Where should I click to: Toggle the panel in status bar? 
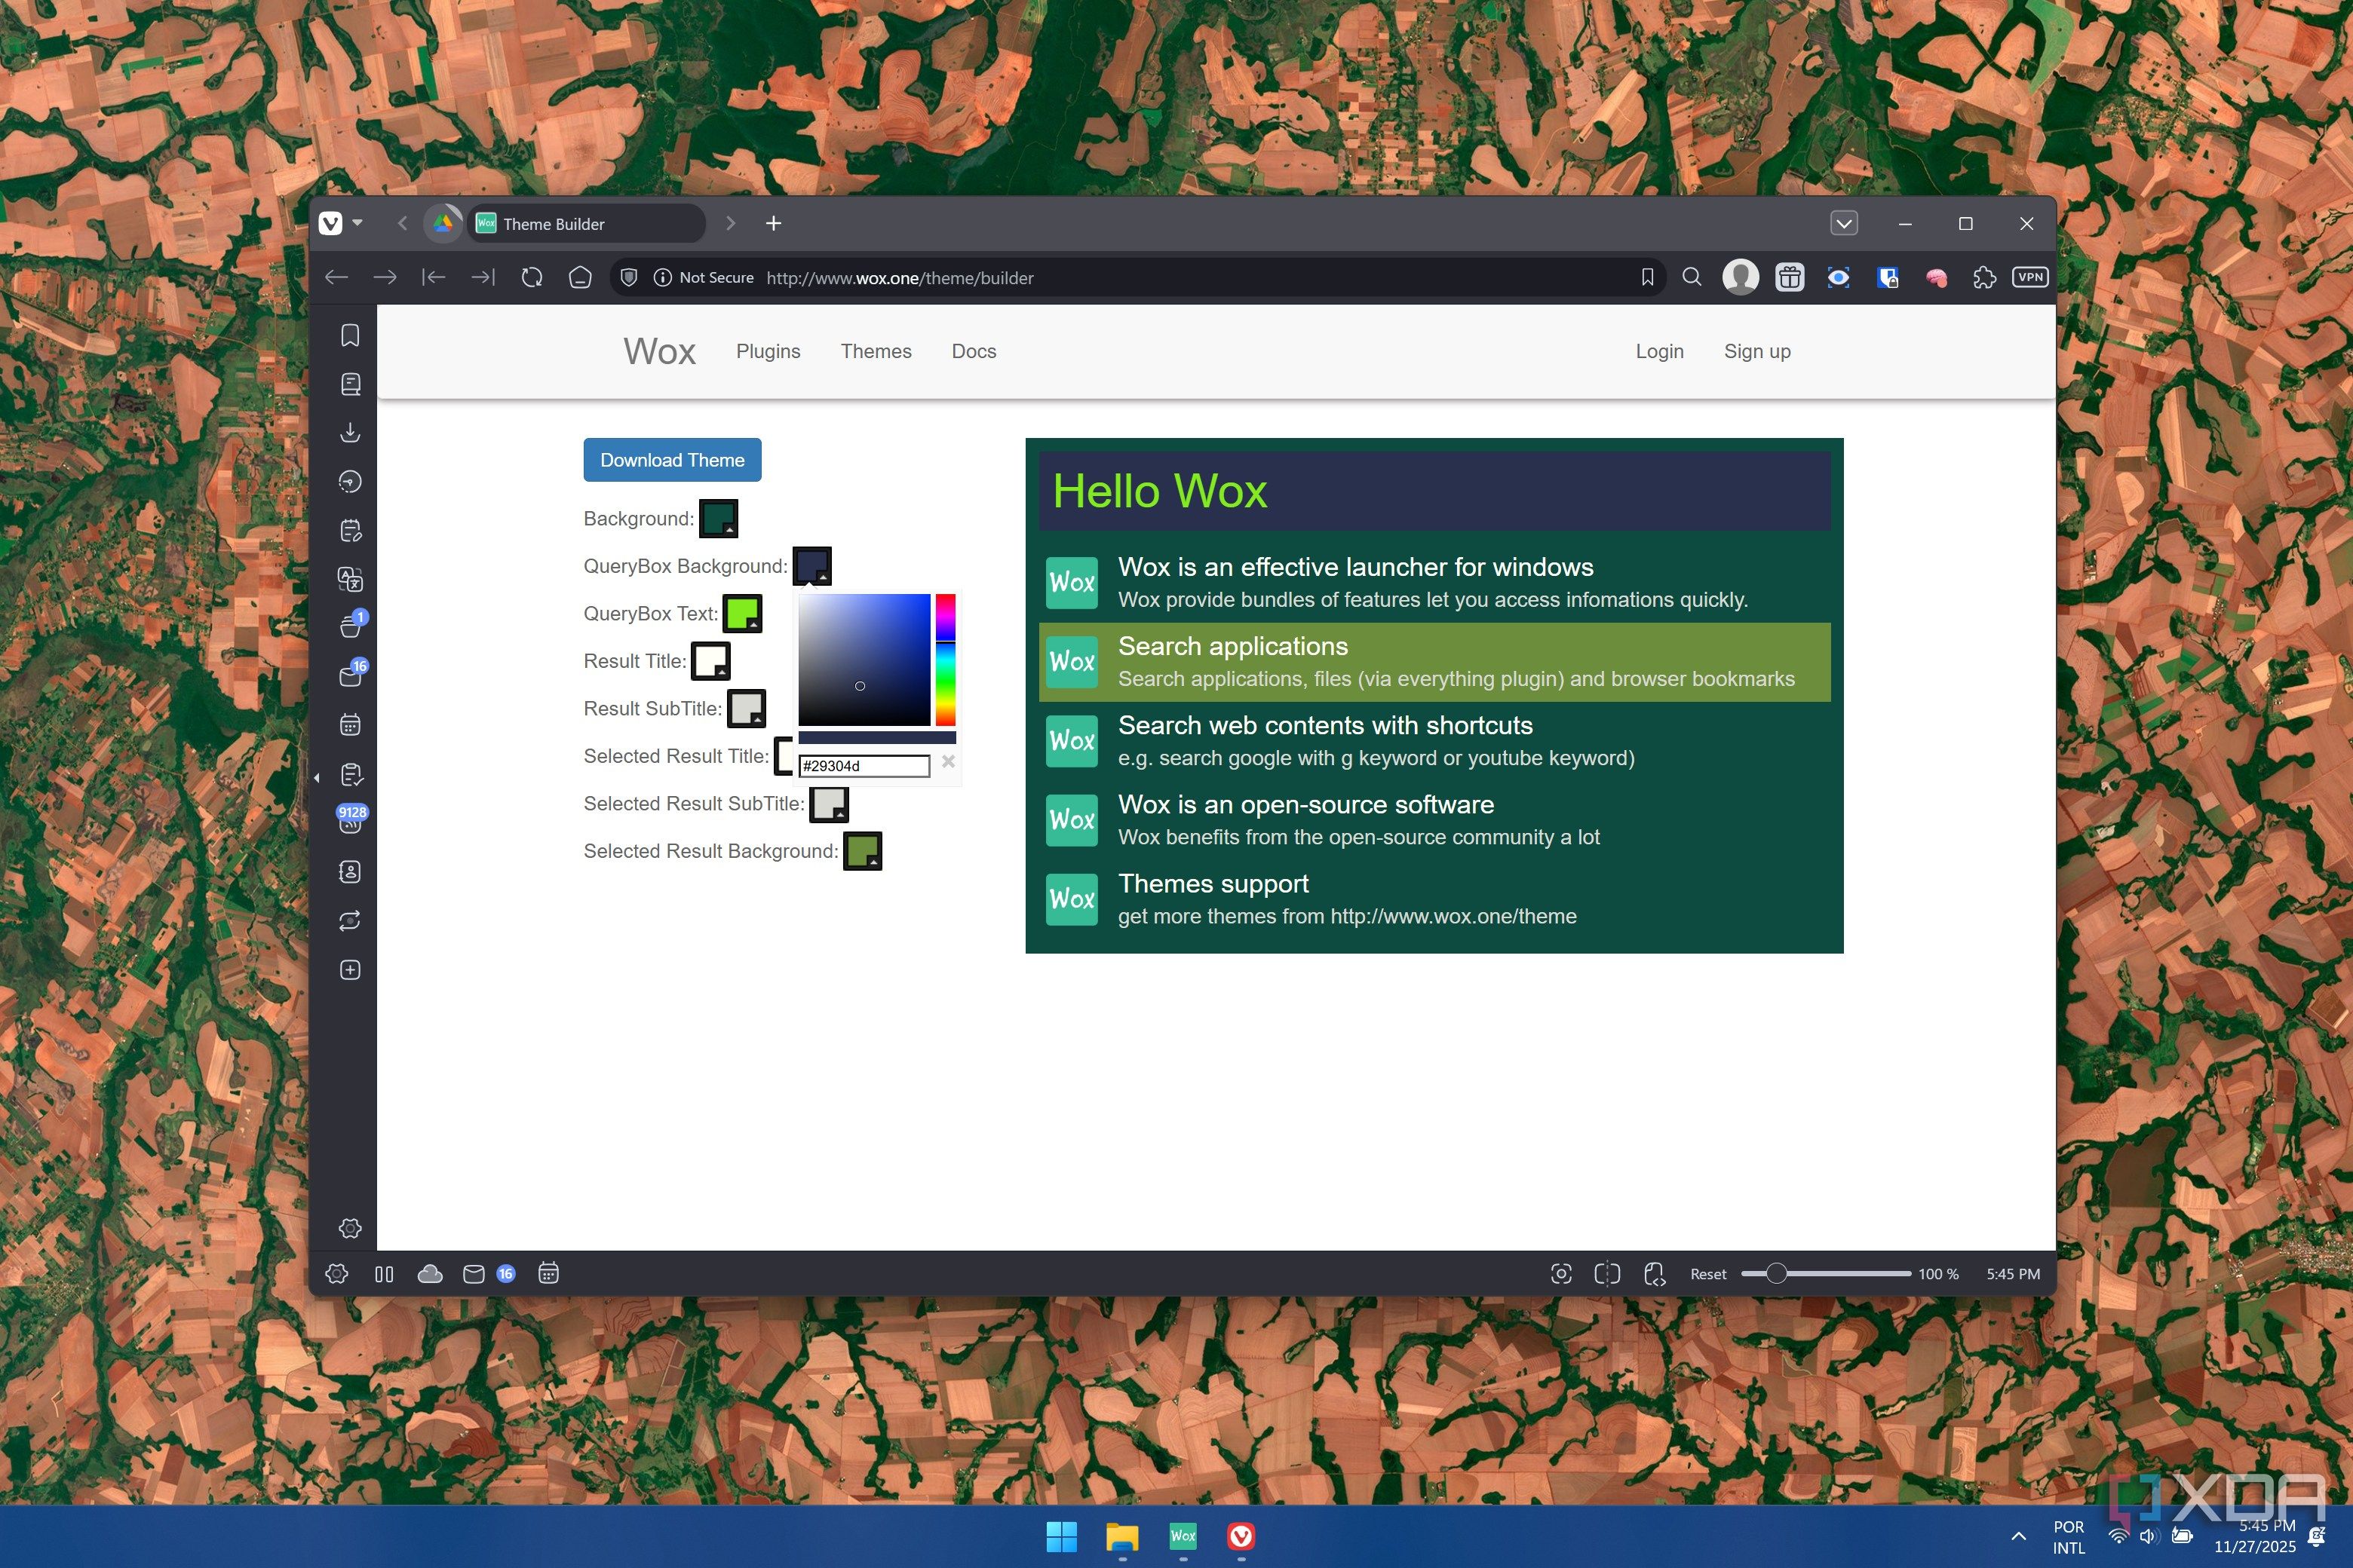coord(384,1274)
